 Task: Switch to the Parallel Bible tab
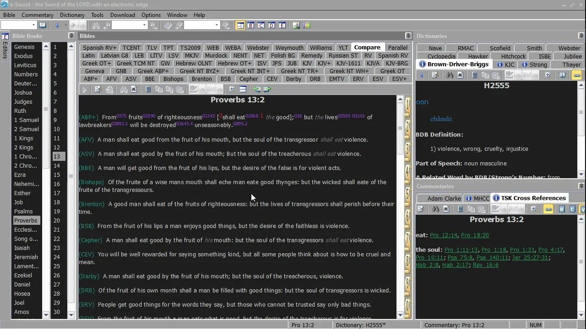click(x=398, y=48)
